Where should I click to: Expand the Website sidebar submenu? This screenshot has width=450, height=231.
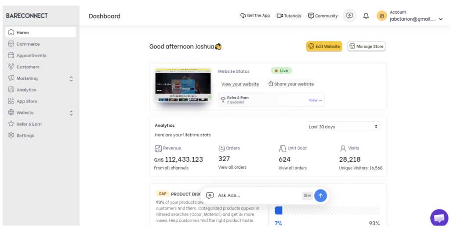[x=71, y=113]
